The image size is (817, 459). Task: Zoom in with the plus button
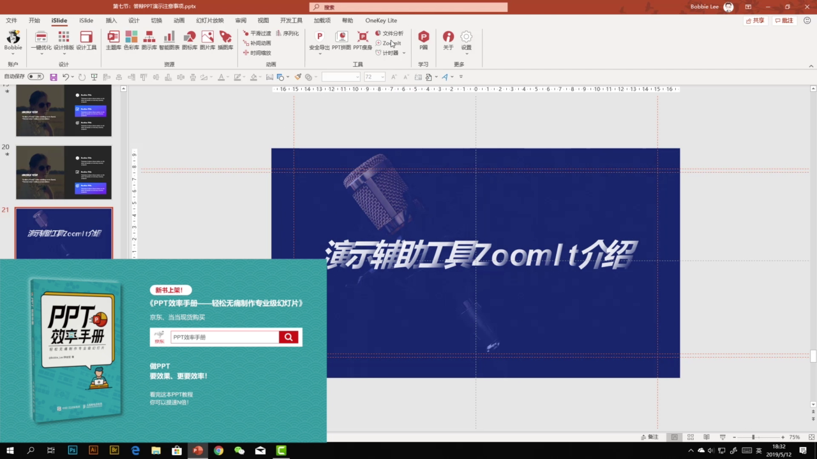coord(782,437)
